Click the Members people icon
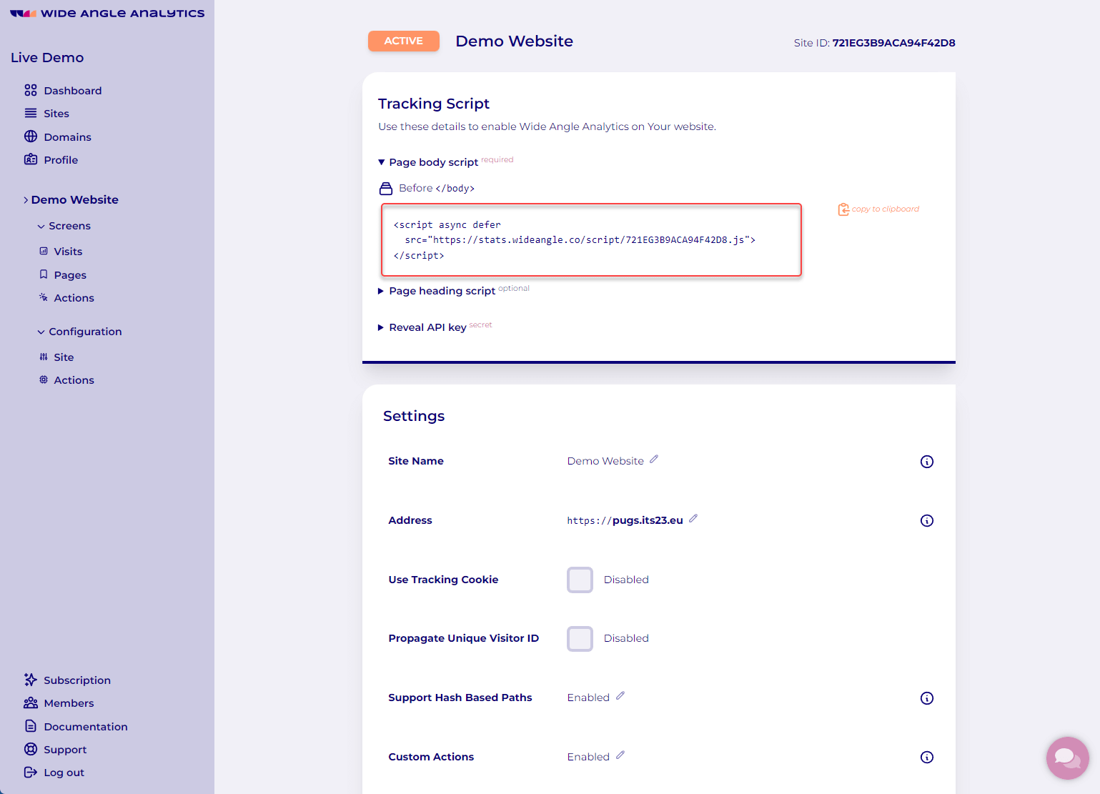 tap(31, 703)
